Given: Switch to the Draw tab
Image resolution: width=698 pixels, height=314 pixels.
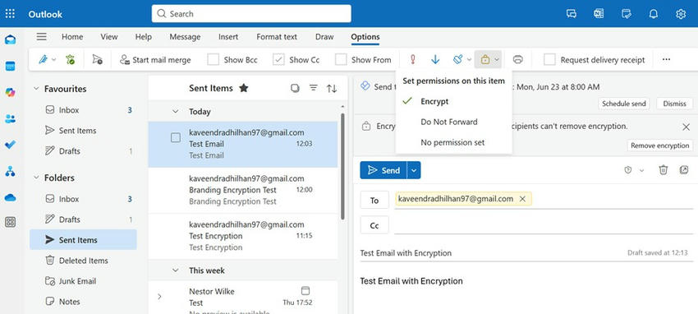Looking at the screenshot, I should pyautogui.click(x=324, y=37).
